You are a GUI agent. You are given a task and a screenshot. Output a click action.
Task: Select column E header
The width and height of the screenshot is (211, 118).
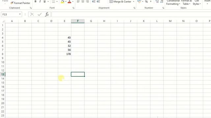[65, 21]
